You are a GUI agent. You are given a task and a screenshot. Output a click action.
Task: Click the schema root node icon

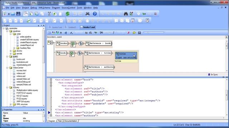(x=50, y=43)
